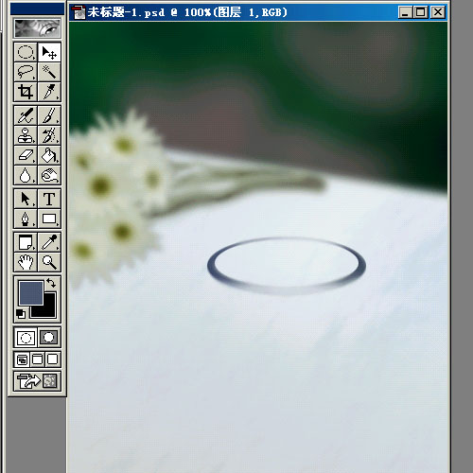Enable Quick Mask mode
Screen dimensions: 473x473
click(49, 338)
